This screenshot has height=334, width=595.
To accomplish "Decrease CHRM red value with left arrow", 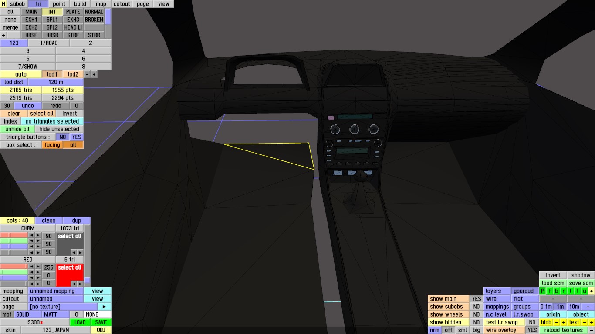I will click(31, 235).
